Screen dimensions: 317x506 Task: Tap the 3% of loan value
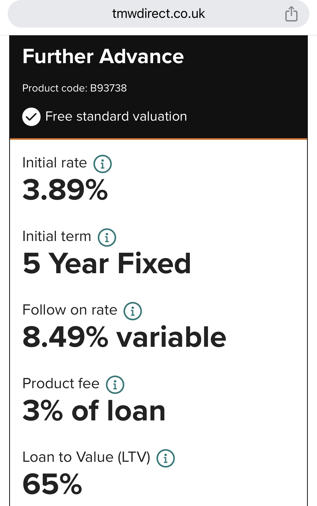(94, 411)
